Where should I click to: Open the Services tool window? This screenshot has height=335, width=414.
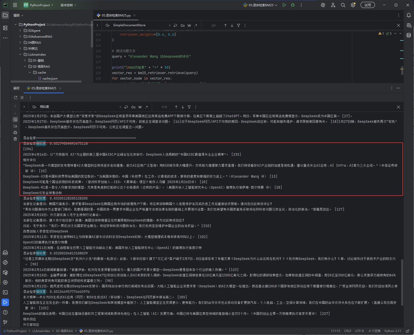pos(5,282)
